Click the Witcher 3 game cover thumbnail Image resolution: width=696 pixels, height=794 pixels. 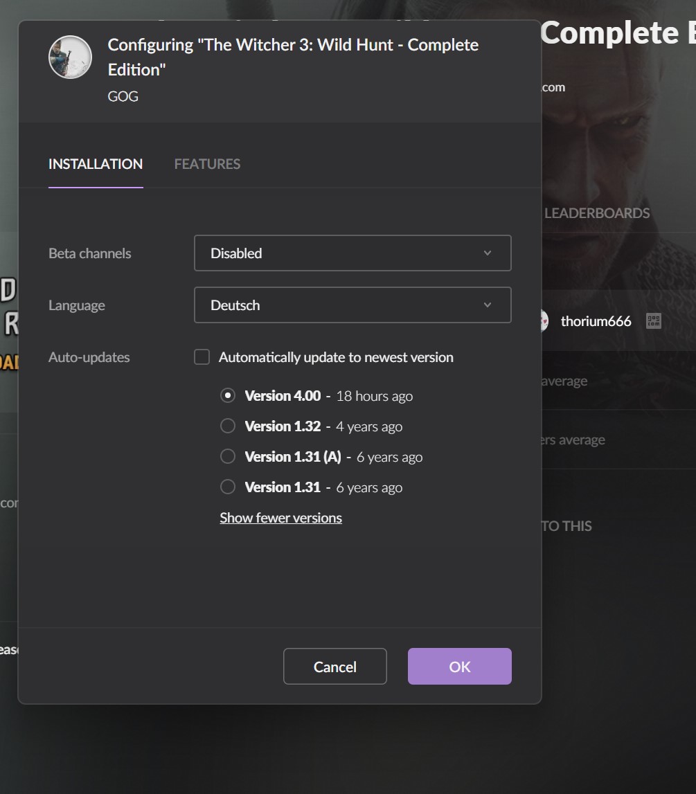(x=69, y=57)
